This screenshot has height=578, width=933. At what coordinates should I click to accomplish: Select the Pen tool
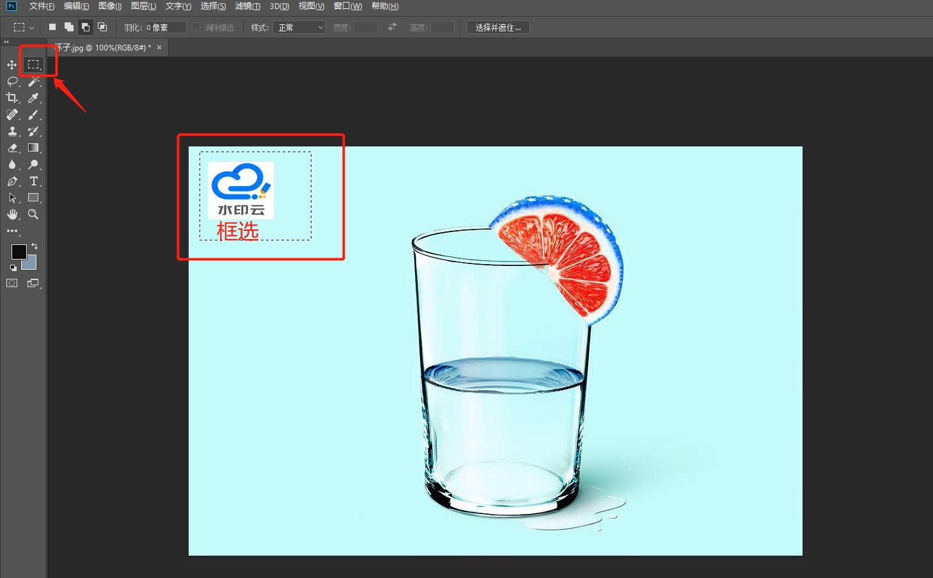coord(12,181)
